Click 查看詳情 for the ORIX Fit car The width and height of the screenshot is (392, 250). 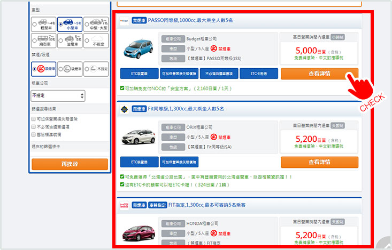(x=319, y=162)
